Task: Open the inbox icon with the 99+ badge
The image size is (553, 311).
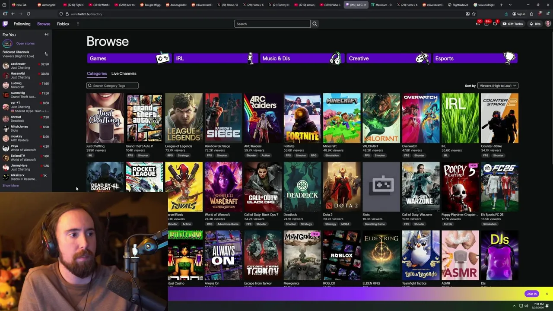Action: [486, 24]
